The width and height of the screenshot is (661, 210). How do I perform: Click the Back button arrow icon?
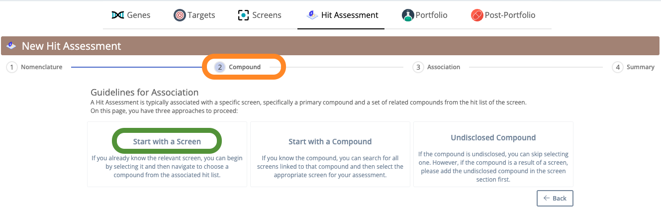pyautogui.click(x=546, y=198)
